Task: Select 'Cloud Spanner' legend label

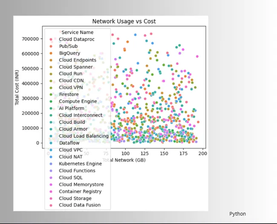Action: 76,67
